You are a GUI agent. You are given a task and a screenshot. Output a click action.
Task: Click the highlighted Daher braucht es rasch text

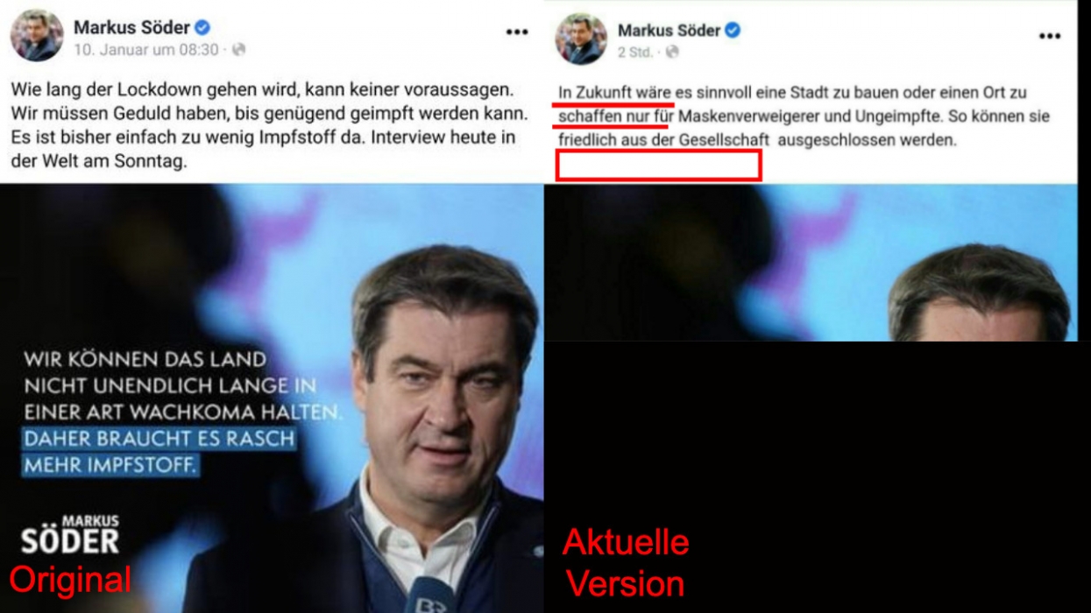pos(159,452)
